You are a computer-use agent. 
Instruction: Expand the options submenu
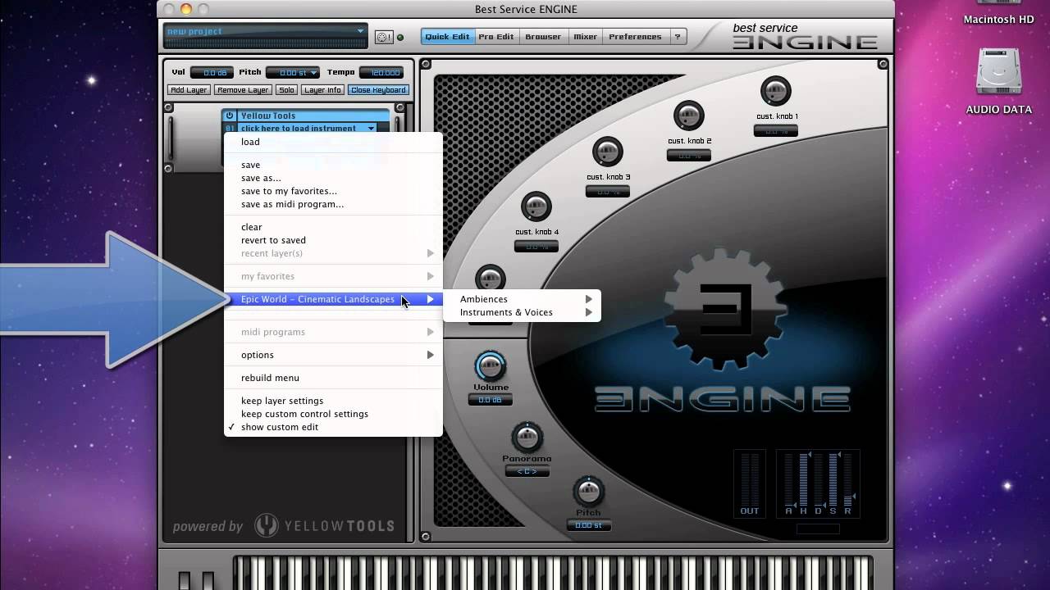(333, 355)
